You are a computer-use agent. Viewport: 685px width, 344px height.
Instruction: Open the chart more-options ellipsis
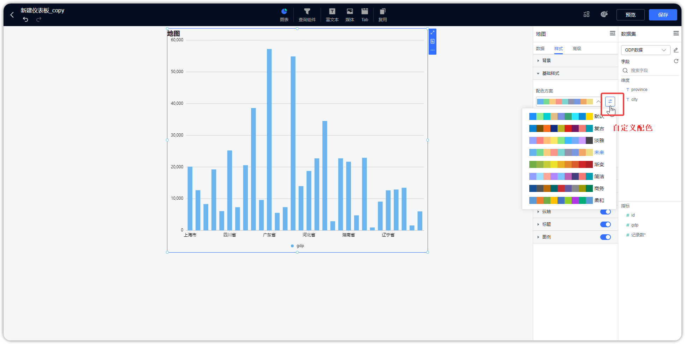[433, 50]
